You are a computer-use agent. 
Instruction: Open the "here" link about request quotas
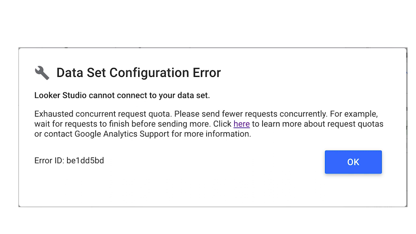click(241, 124)
